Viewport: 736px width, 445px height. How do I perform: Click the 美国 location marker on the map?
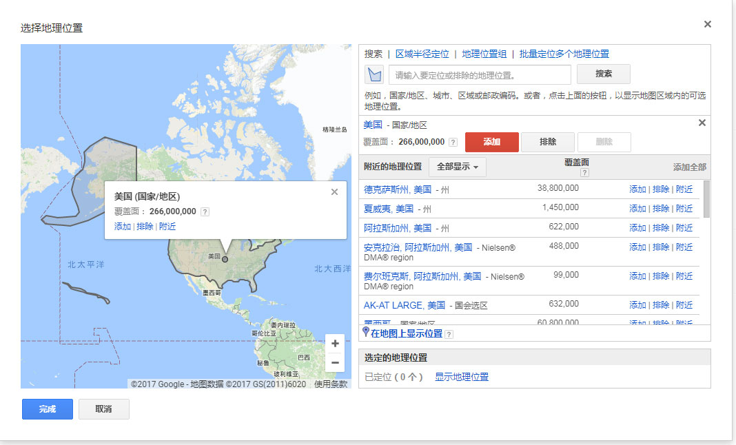[x=225, y=259]
